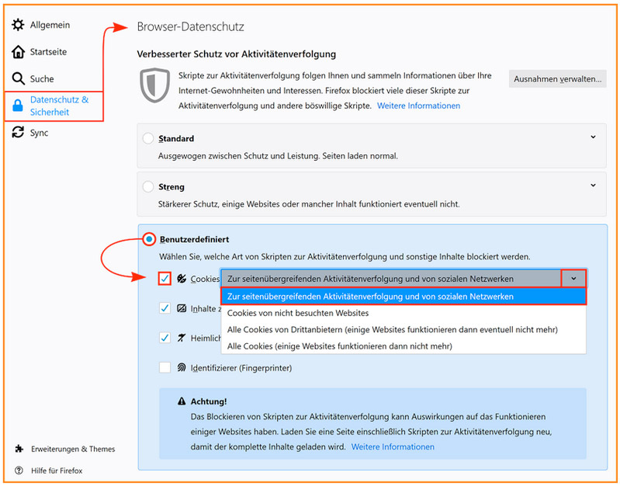Click the Achtung warning triangle icon
The image size is (620, 486).
(x=182, y=401)
